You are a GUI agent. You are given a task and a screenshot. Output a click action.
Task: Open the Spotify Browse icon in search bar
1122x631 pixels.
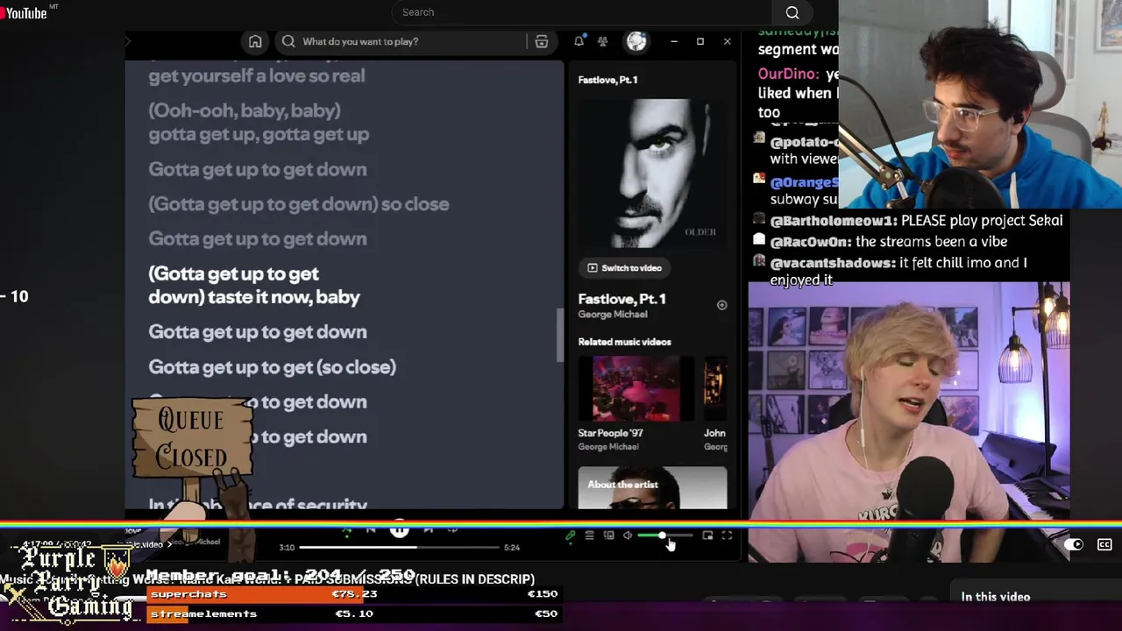[542, 41]
